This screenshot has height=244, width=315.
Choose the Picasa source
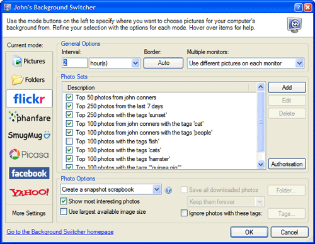coord(29,155)
